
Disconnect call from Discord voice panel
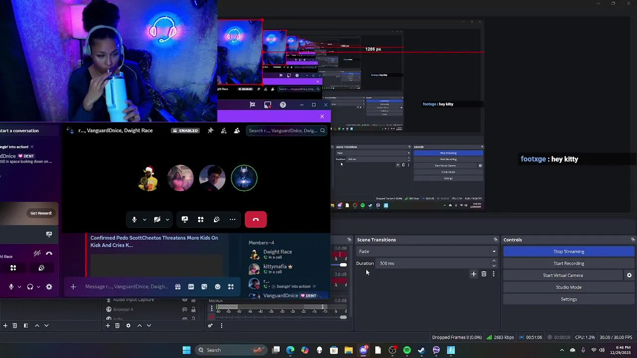tap(49, 254)
